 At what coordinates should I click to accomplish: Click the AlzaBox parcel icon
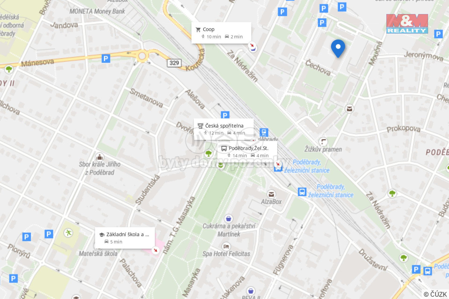tap(271, 194)
